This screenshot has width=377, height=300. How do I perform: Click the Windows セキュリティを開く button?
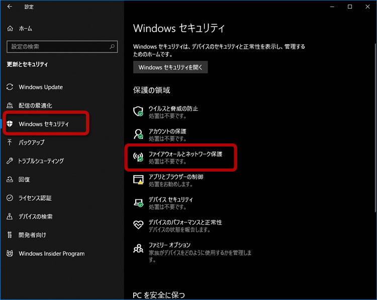click(x=170, y=67)
